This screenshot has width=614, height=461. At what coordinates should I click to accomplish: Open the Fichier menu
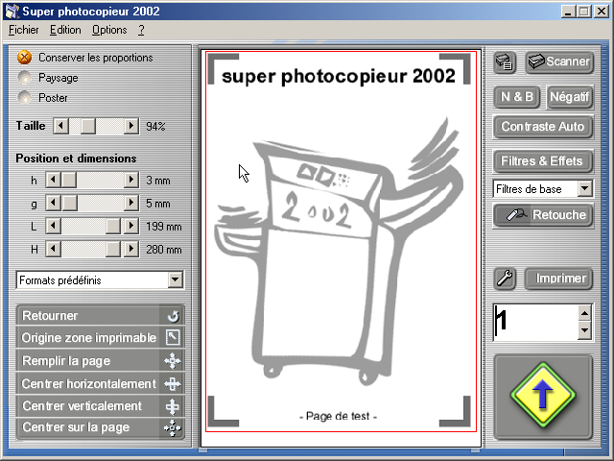pos(23,30)
